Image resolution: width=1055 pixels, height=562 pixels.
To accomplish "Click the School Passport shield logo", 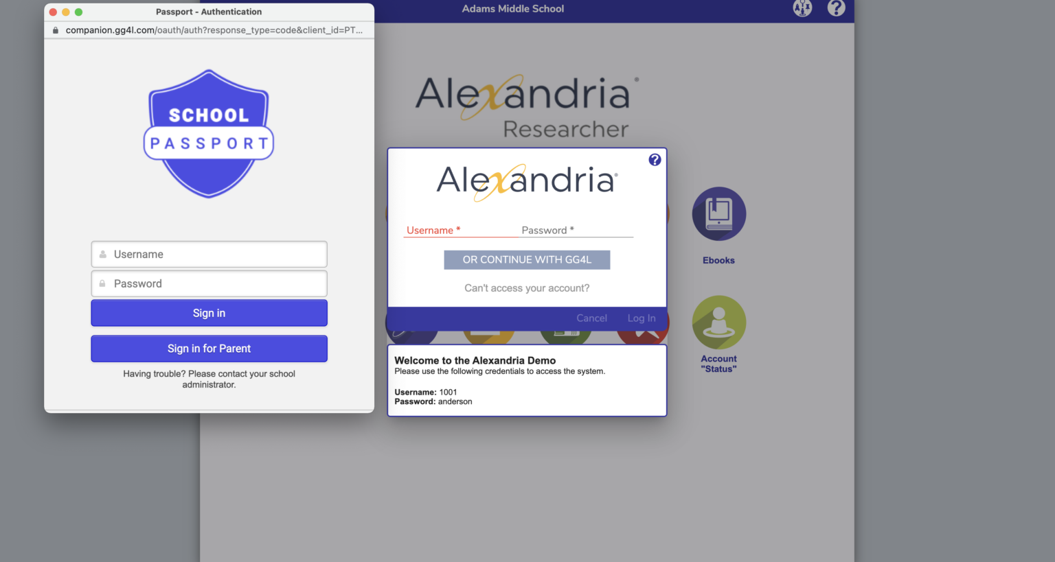I will tap(209, 134).
